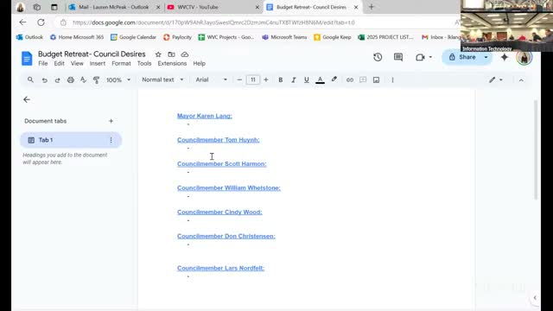Viewport: 553px width, 311px height.
Task: Add a comment from toolbar
Action: pos(363,80)
